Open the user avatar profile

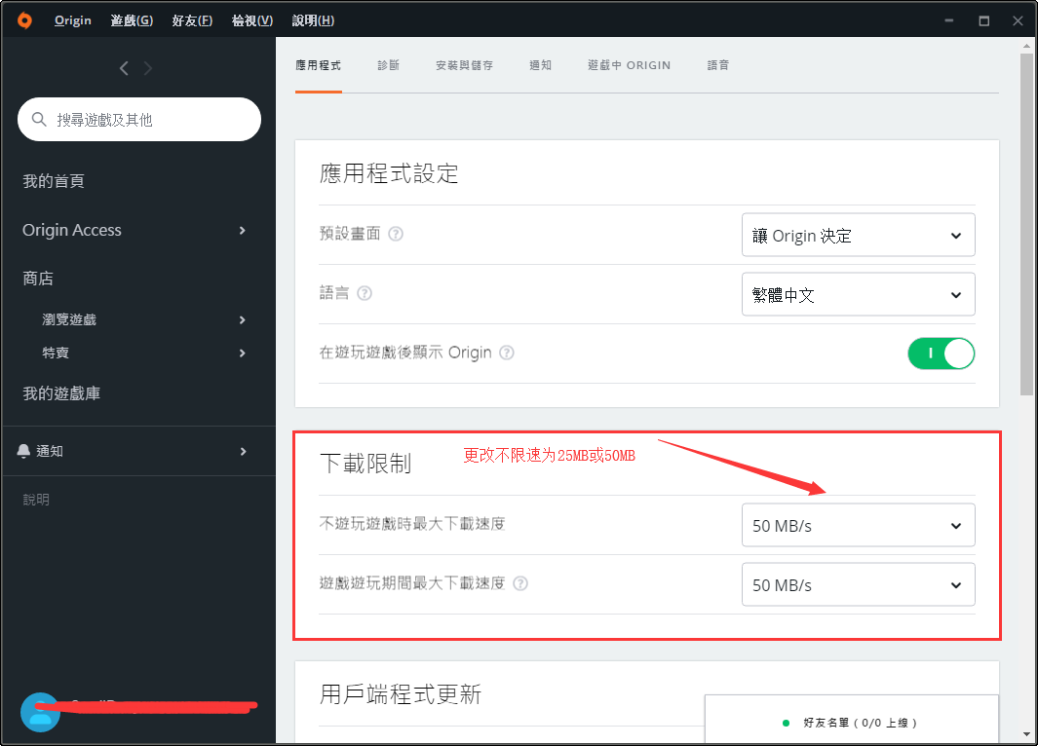[x=40, y=712]
